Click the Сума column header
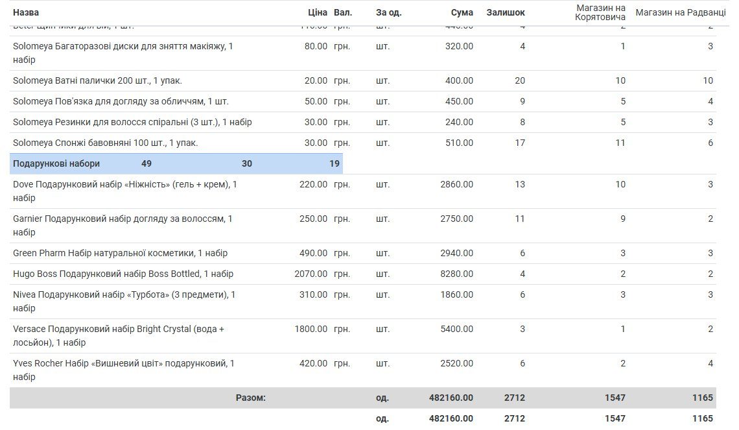 [462, 13]
